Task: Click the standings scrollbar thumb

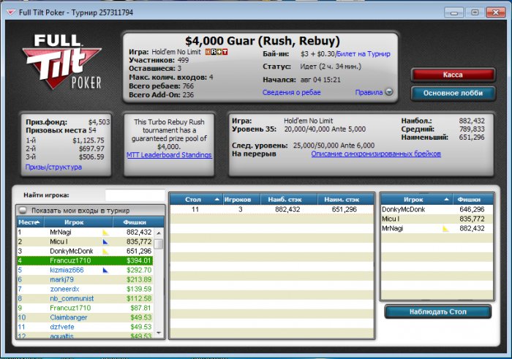Action: 159,243
